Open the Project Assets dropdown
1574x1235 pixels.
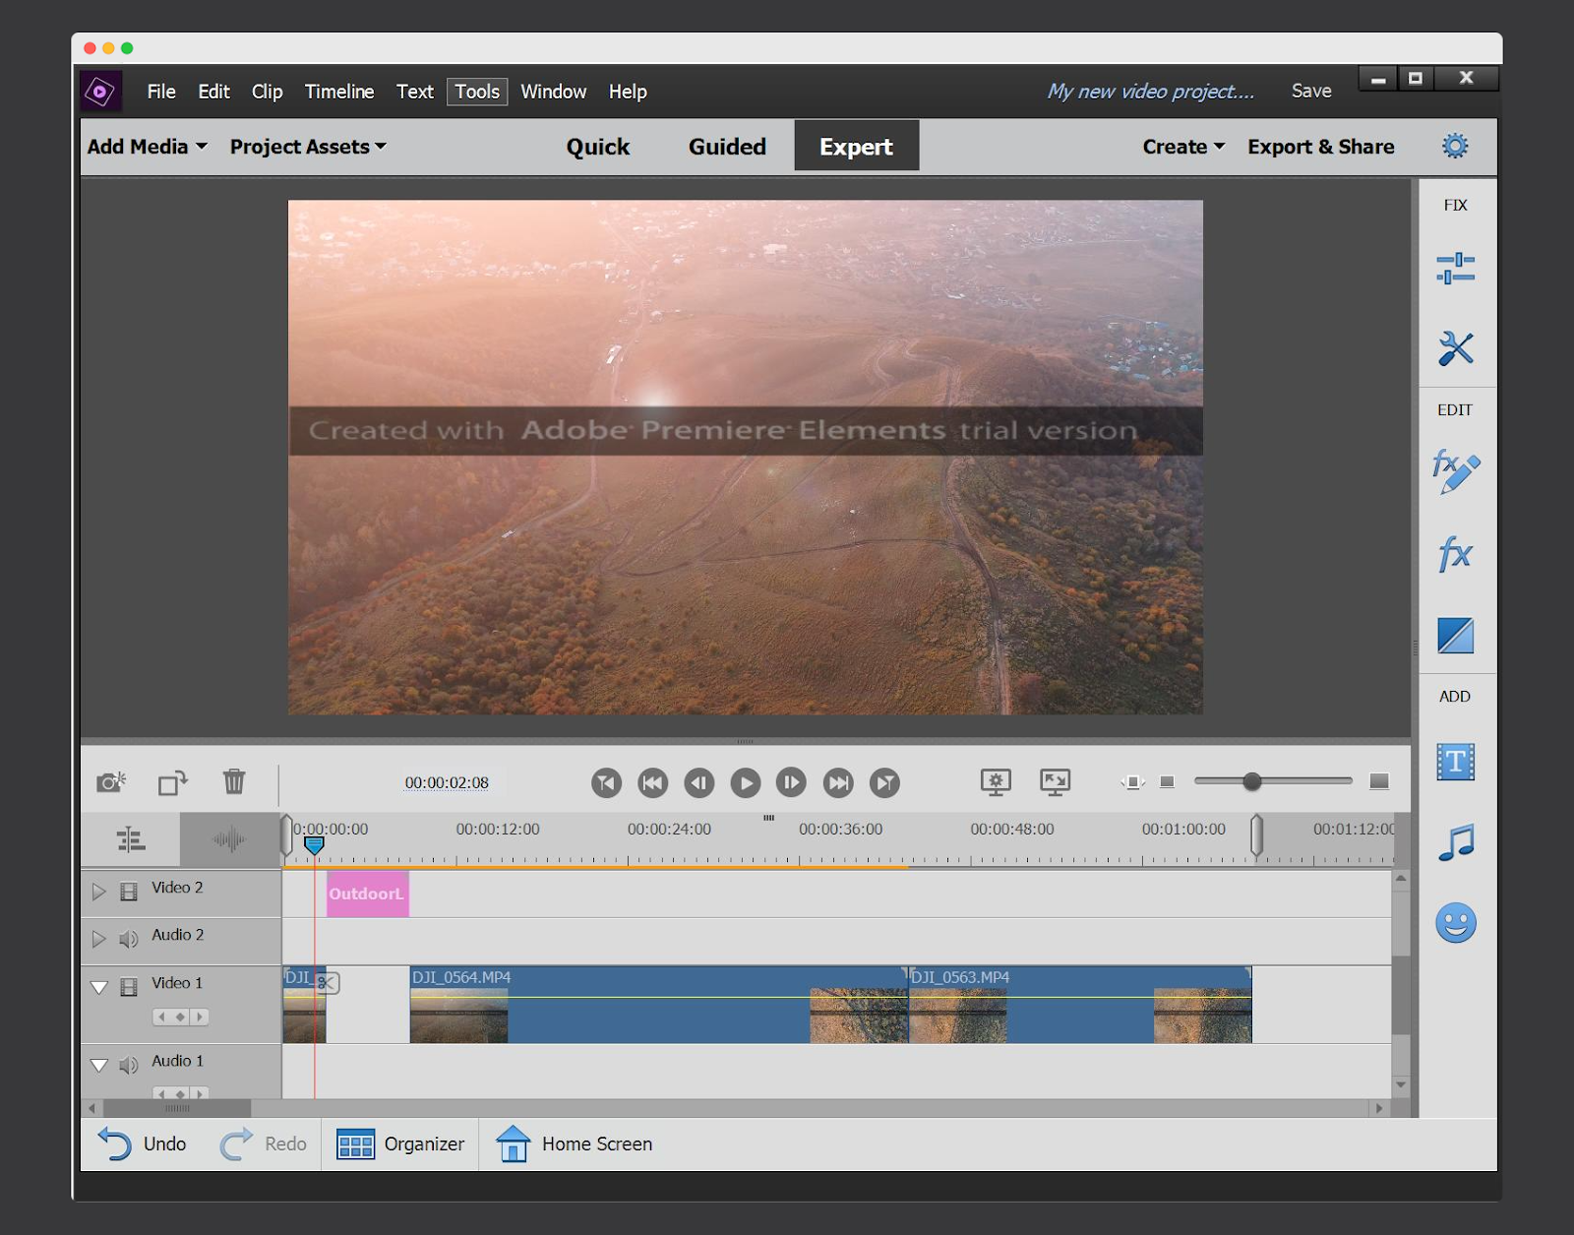click(x=308, y=147)
